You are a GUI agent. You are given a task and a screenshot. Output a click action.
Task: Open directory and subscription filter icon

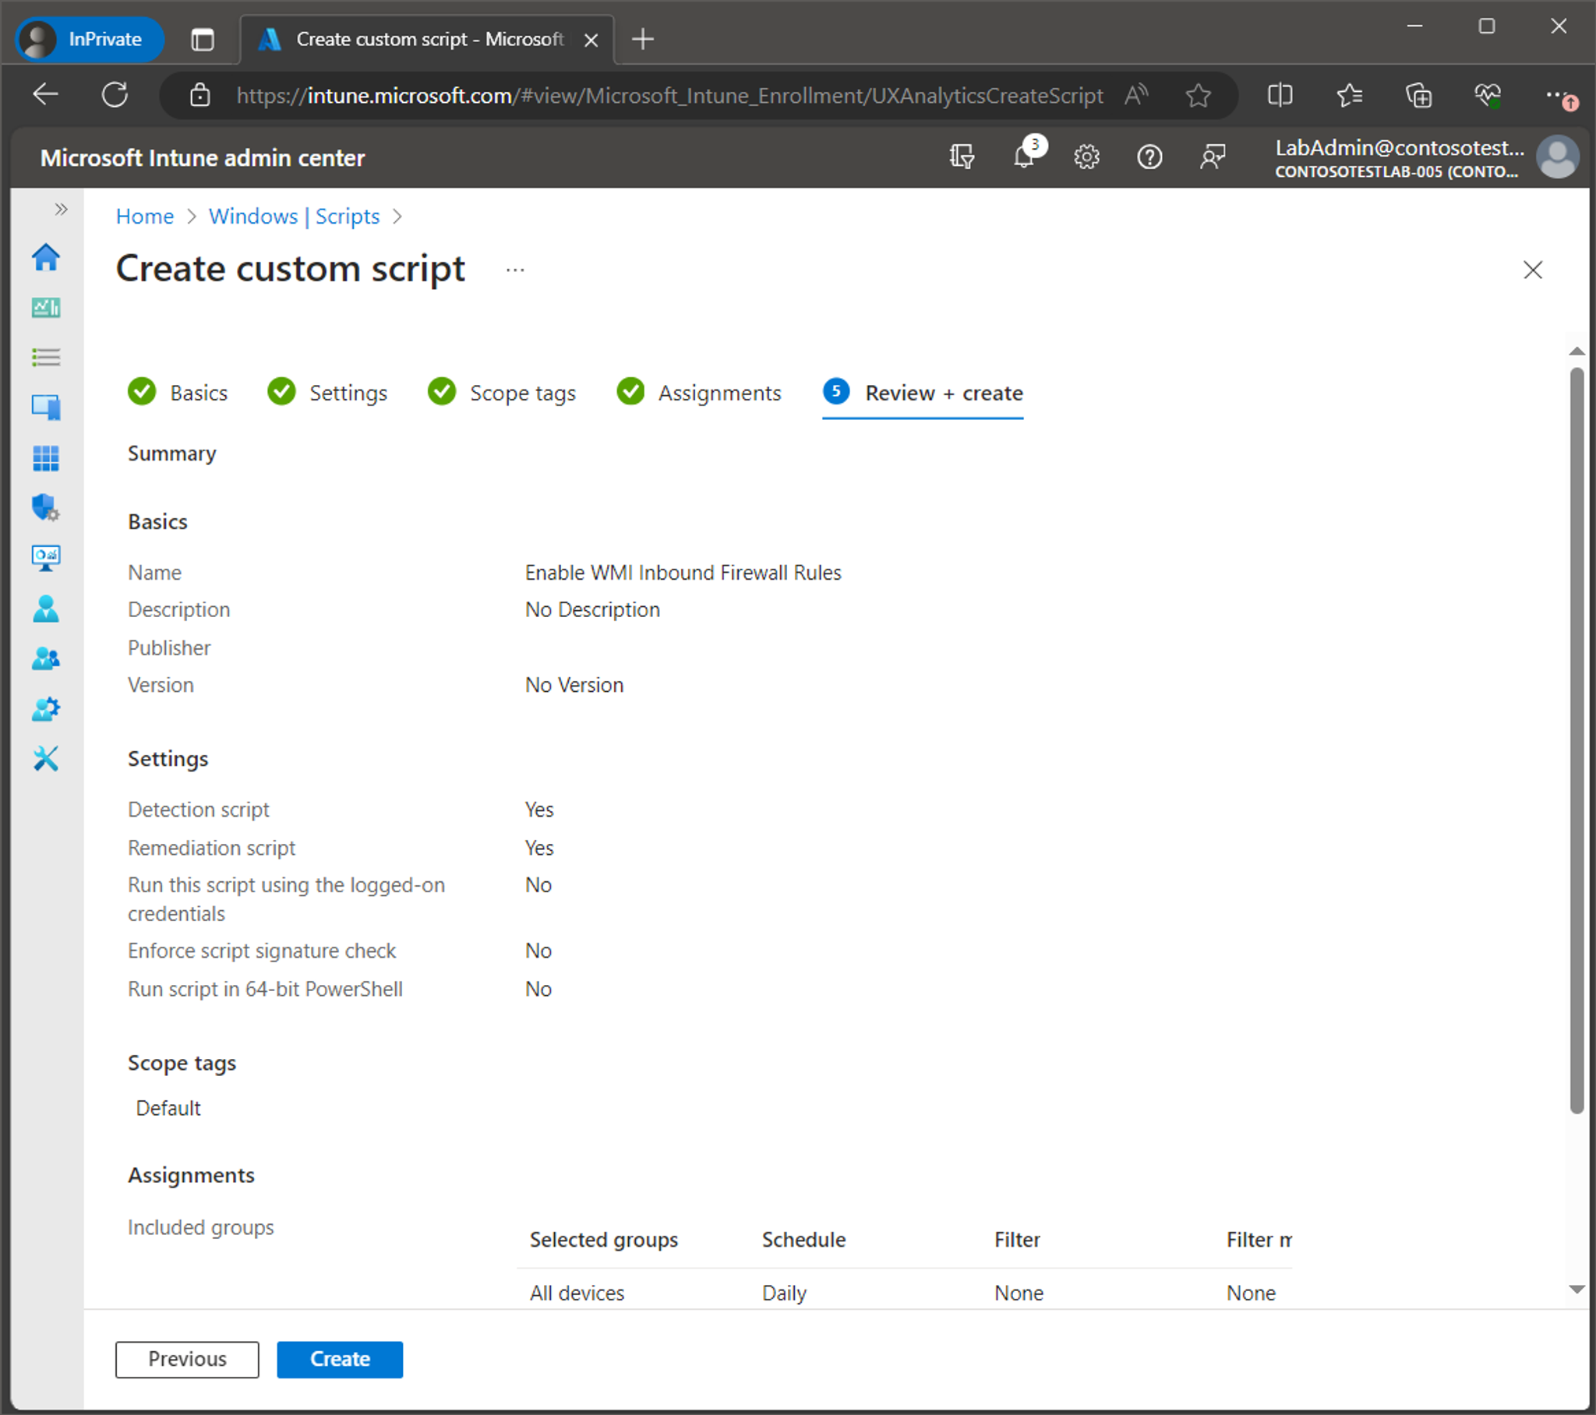[x=962, y=157]
